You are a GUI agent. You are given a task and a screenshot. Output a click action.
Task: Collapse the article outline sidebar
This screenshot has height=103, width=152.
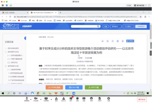pyautogui.click(x=25, y=38)
